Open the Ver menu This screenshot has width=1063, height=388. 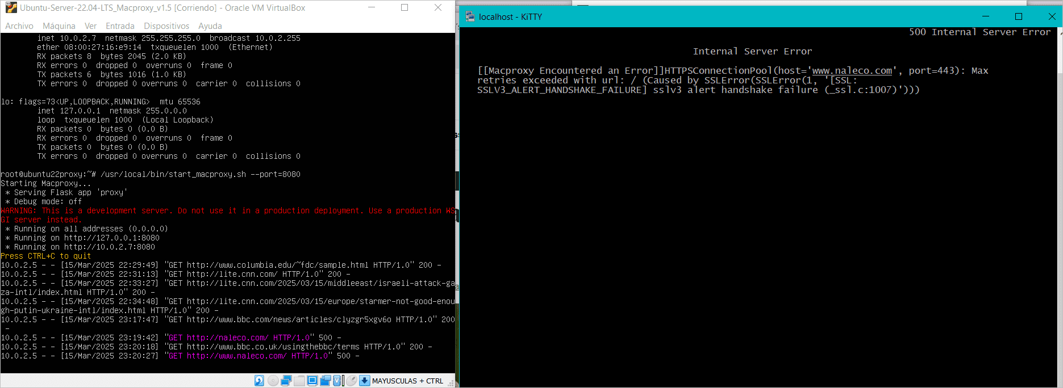90,26
